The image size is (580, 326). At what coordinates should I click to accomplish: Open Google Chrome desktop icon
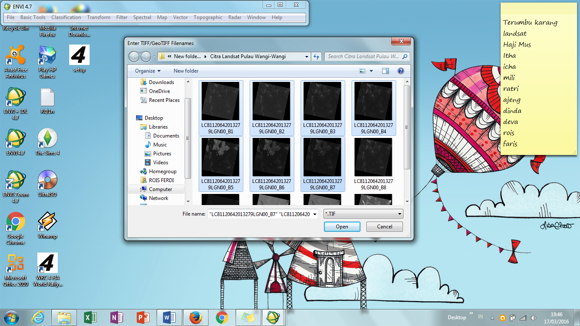pyautogui.click(x=16, y=228)
